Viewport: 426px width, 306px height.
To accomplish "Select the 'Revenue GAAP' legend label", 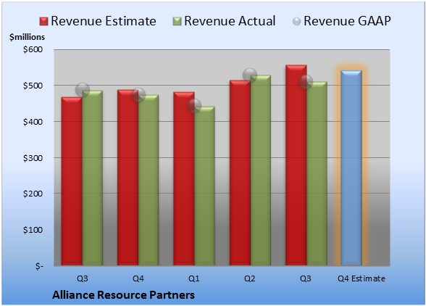I will tap(348, 21).
